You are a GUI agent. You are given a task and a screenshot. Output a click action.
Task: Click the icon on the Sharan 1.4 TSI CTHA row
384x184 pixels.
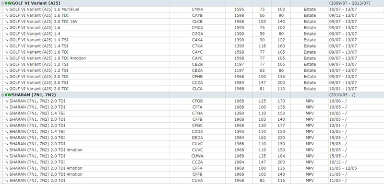[x=7, y=113]
